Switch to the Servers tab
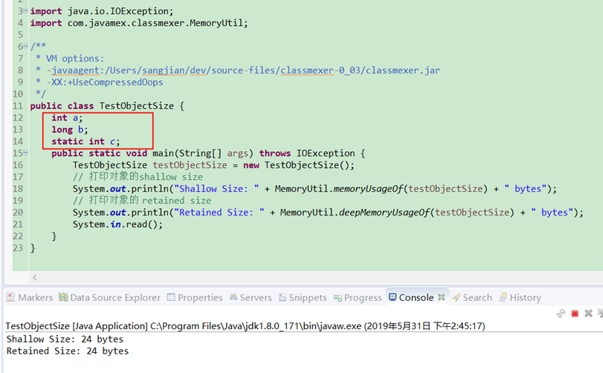 pyautogui.click(x=250, y=297)
